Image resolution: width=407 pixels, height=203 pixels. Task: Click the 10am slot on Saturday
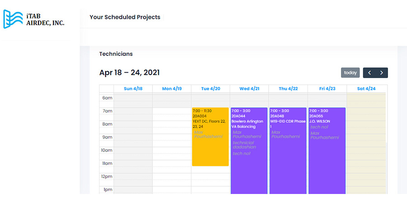click(x=365, y=150)
